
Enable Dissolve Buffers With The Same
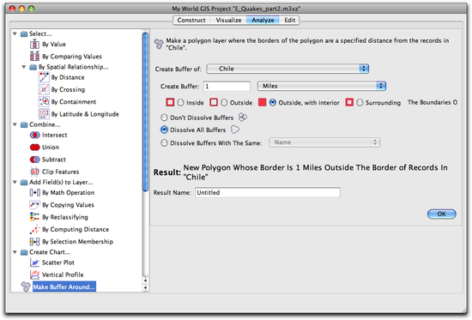pos(164,143)
